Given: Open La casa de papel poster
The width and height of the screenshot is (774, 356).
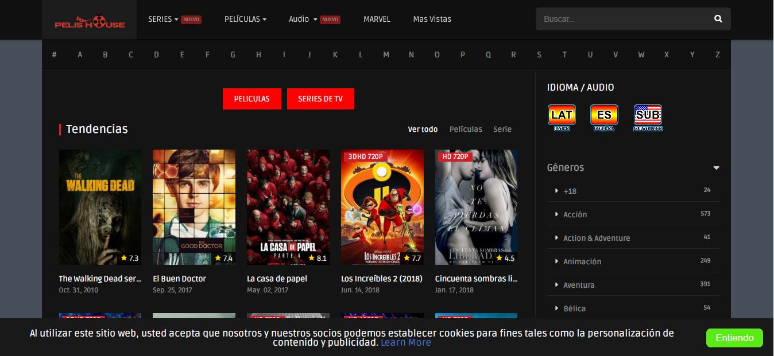Looking at the screenshot, I should point(288,207).
